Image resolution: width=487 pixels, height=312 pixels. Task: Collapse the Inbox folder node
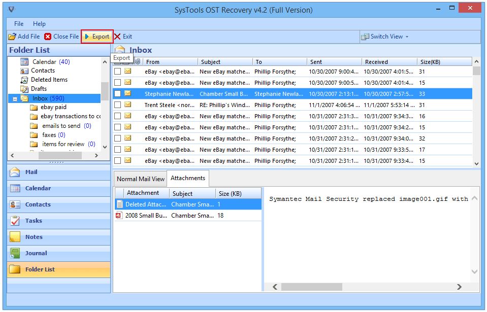pyautogui.click(x=15, y=99)
